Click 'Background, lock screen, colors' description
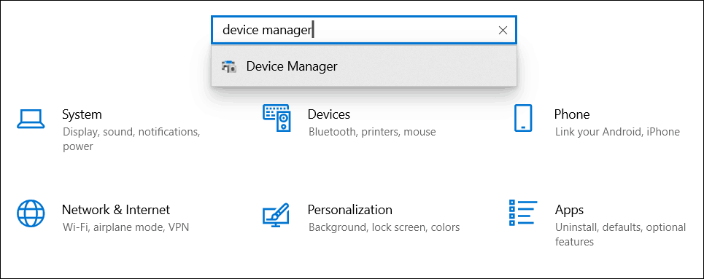Screen dimensions: 704x279 (x=384, y=227)
